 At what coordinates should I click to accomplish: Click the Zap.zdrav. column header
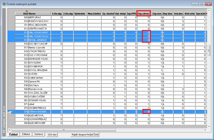143,14
